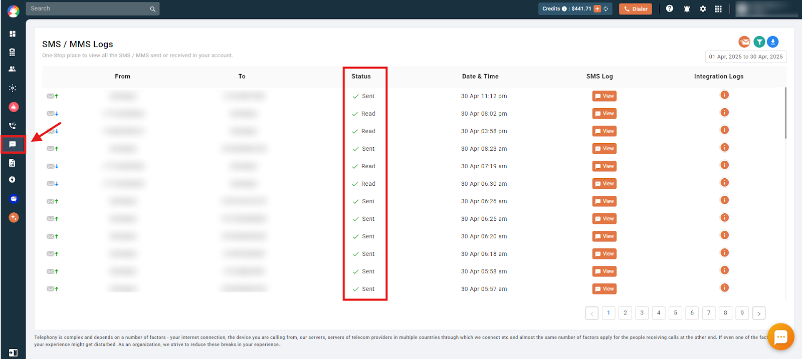
Task: Open integration log info for 30 Apr 08:02 pm
Action: (x=724, y=113)
